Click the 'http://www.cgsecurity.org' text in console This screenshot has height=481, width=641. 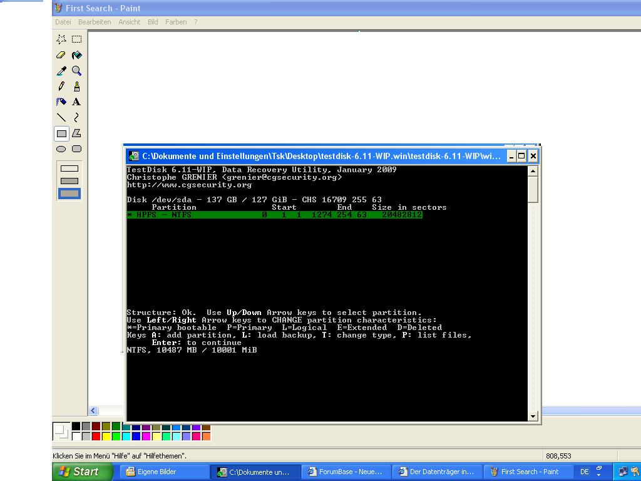point(189,185)
